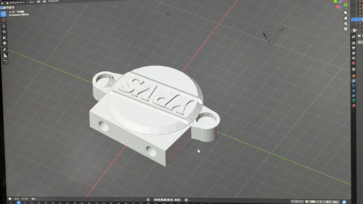Open the Object Data green triangle tab
The height and width of the screenshot is (204, 363).
pyautogui.click(x=353, y=100)
